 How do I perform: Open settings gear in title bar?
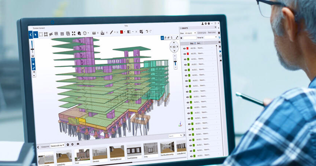coord(206,24)
